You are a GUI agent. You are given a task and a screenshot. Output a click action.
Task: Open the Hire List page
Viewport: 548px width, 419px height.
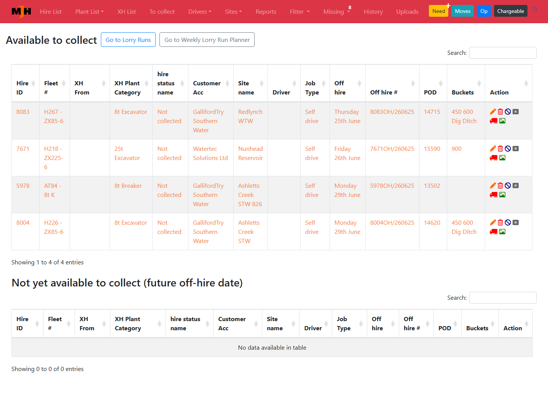coord(51,11)
